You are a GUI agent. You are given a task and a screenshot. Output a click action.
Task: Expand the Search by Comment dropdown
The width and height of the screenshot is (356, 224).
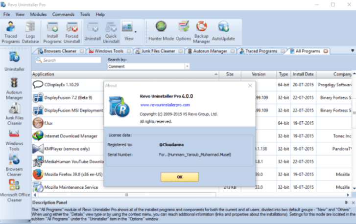(x=187, y=66)
